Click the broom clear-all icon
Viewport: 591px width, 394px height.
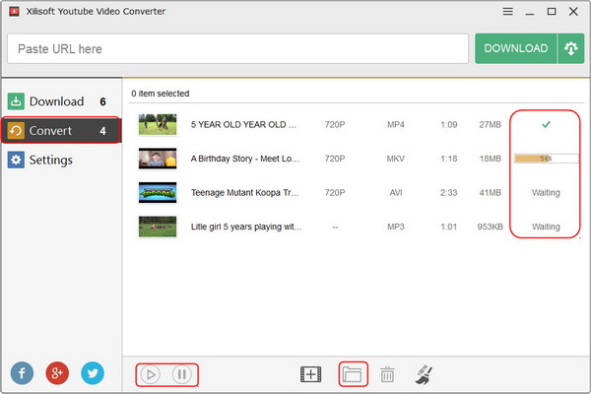424,374
